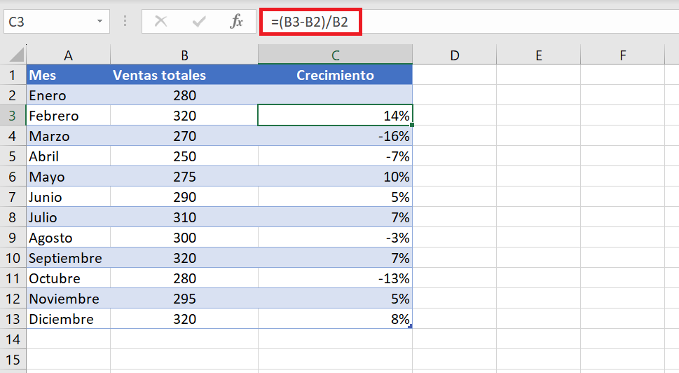
Task: Select column B header
Action: (184, 55)
